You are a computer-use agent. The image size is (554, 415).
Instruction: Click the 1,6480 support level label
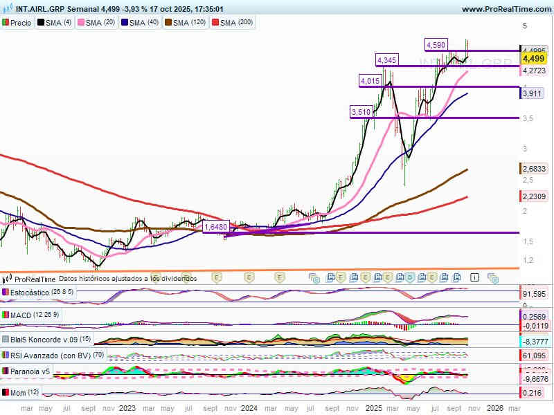click(216, 227)
